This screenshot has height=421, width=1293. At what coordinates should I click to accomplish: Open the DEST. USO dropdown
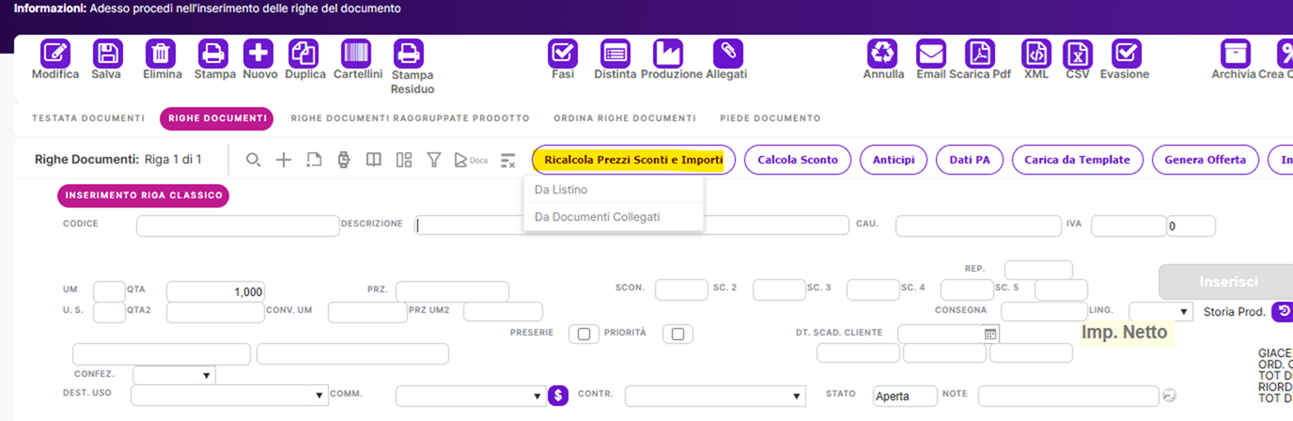(x=229, y=396)
